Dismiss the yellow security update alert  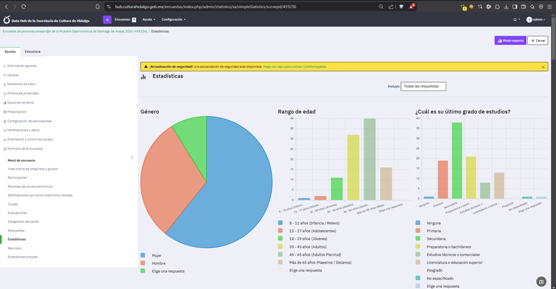[543, 66]
